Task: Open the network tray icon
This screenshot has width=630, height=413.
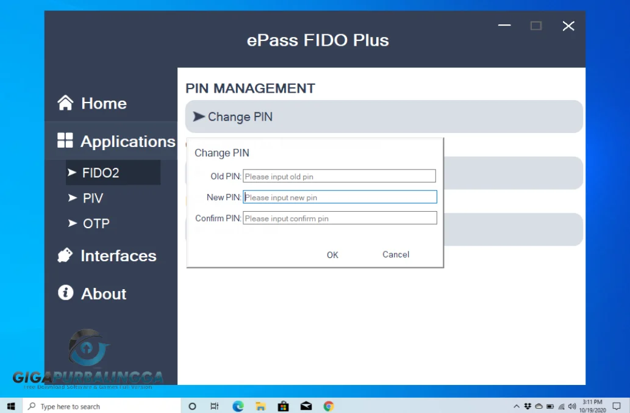Action: pyautogui.click(x=561, y=406)
